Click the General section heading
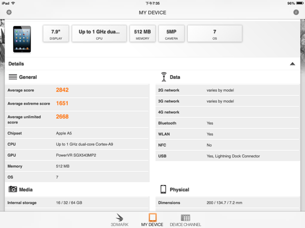Viewport: 305px width, 228px height. click(x=28, y=77)
